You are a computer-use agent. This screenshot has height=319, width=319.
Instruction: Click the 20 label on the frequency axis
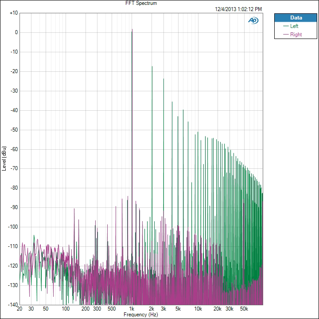click(19, 309)
